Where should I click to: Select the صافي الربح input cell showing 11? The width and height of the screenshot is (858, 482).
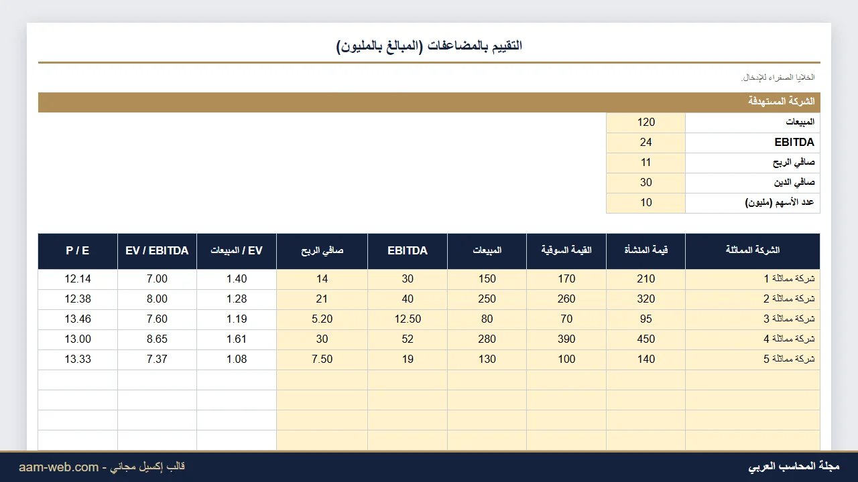[x=646, y=163]
